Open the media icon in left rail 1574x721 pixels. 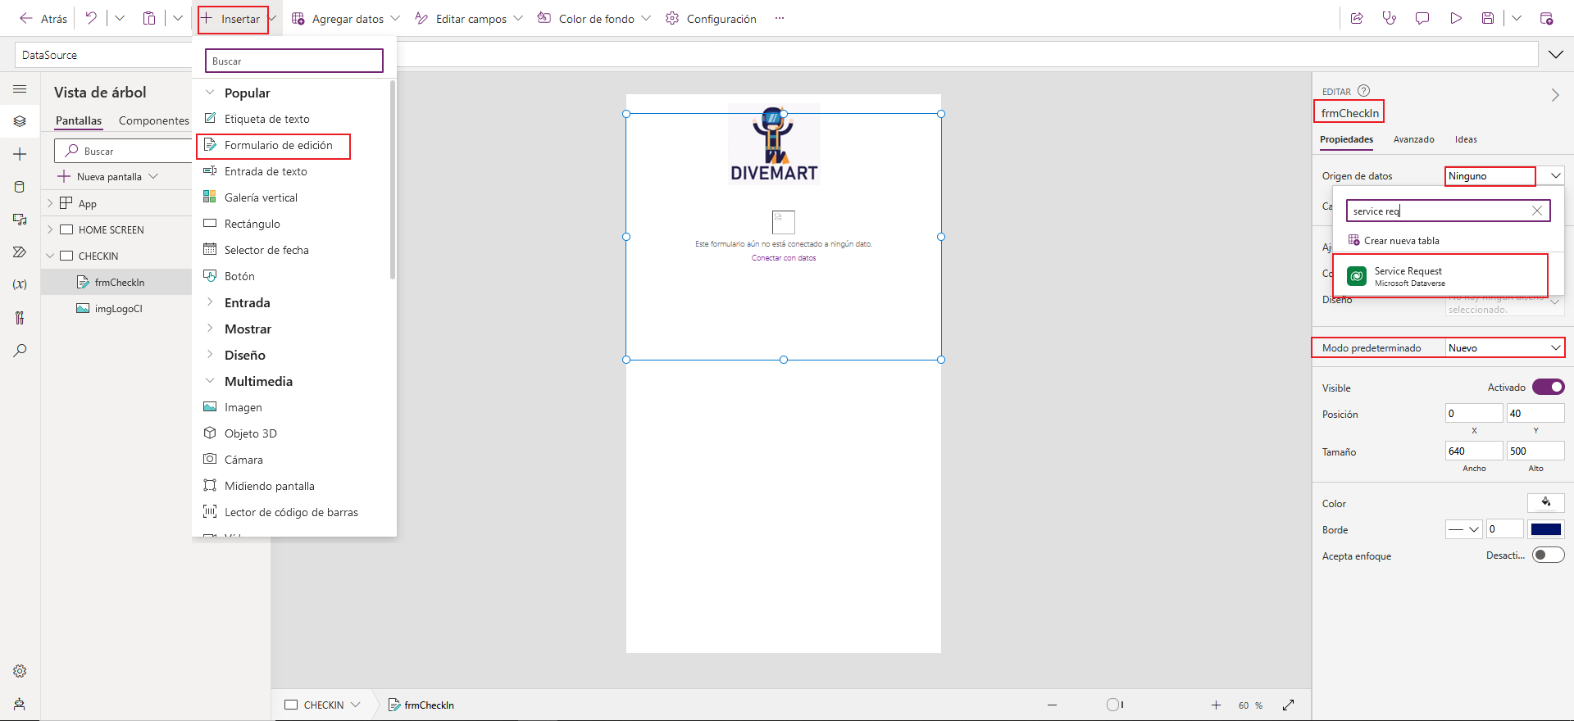tap(20, 220)
